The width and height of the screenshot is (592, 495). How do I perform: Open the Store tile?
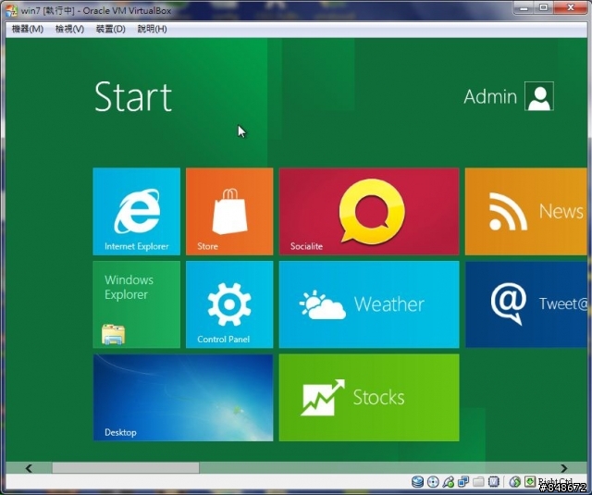click(229, 212)
